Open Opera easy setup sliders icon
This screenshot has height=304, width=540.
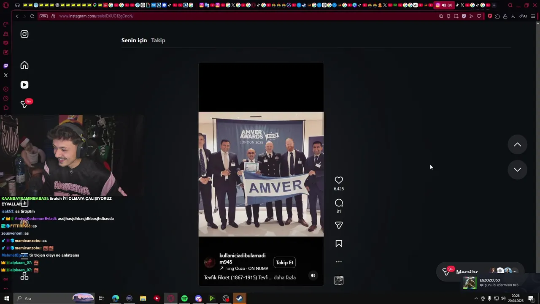[533, 16]
